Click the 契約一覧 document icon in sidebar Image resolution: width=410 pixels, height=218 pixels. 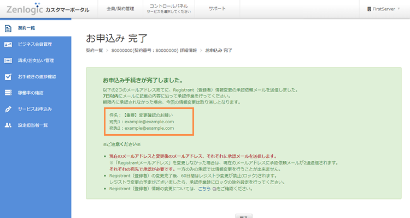tap(8, 28)
